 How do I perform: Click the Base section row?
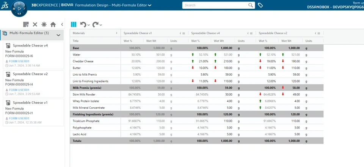[197, 48]
